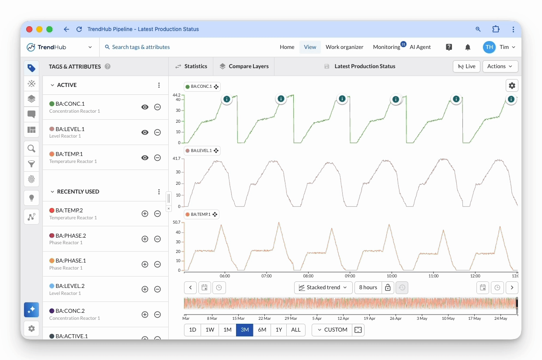Select the 6M time range button
Viewport: 542px width, 360px height.
(x=262, y=330)
